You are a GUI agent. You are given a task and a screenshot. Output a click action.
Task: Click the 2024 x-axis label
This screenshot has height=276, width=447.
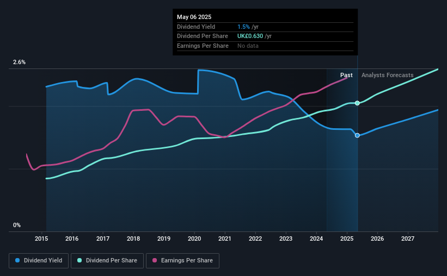[316, 239]
